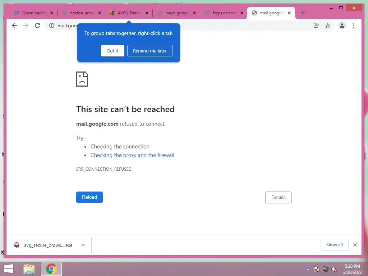Viewport: 368px width, 276px height.
Task: Open Checking the proxy and firewall link
Action: pos(132,155)
